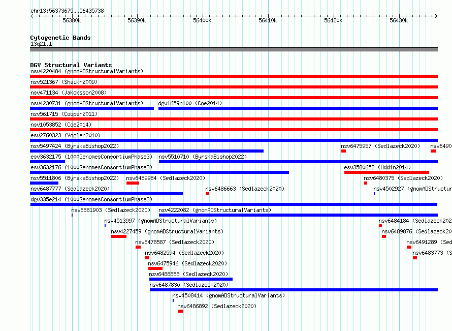Click the red bar of nsv4220484

234,76
